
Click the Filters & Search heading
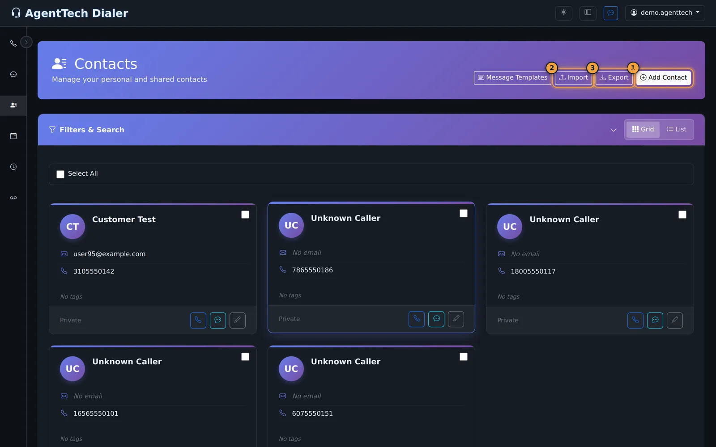point(92,130)
